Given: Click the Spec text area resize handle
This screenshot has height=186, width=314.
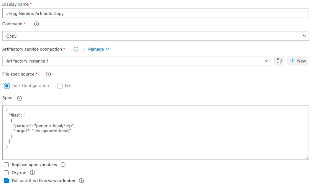Looking at the screenshot, I should pos(307,158).
